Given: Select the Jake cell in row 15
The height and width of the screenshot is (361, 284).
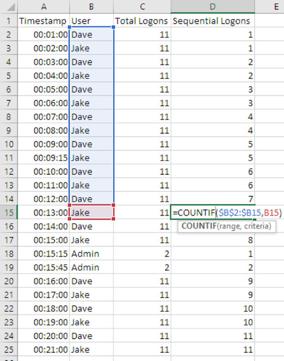Looking at the screenshot, I should 91,213.
